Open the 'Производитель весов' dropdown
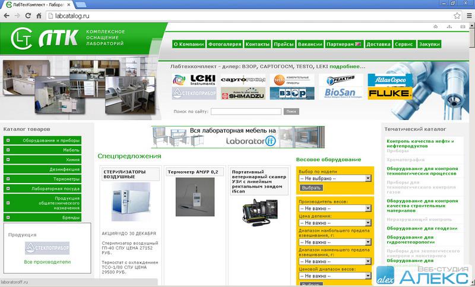This screenshot has height=287, width=475. coord(335,209)
